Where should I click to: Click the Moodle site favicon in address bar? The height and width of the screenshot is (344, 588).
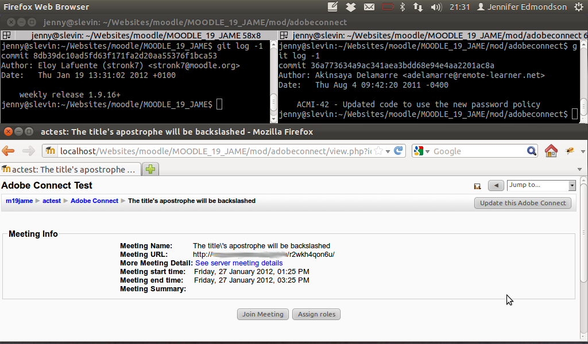[51, 150]
